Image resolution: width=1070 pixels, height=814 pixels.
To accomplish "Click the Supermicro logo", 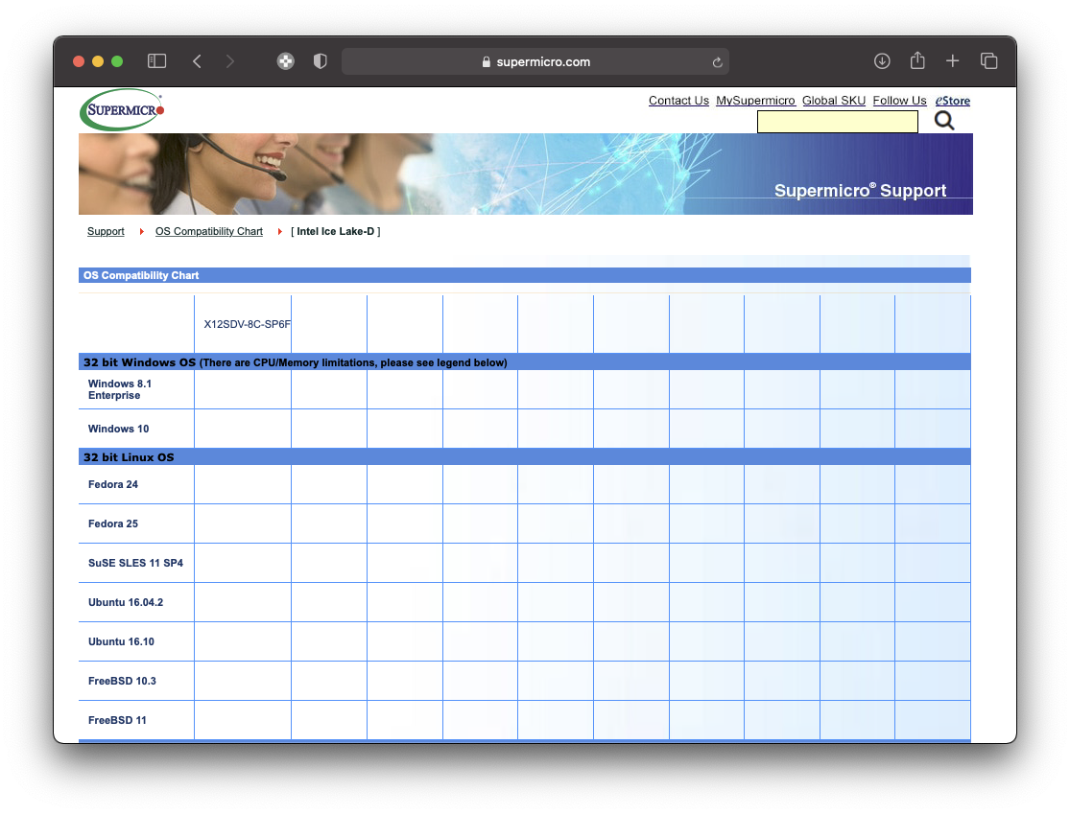I will [x=122, y=109].
